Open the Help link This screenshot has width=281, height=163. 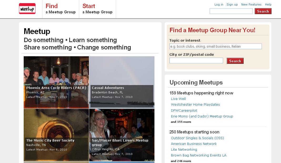[x=268, y=4]
